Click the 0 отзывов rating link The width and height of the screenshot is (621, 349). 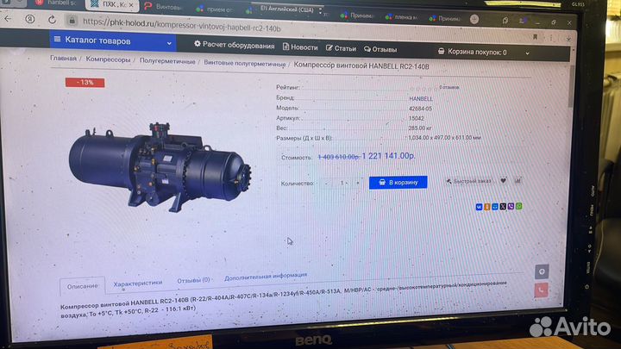tap(449, 87)
